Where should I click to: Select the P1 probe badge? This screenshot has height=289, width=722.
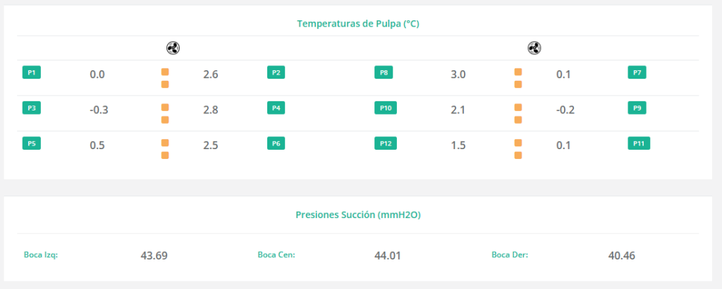[x=32, y=72]
